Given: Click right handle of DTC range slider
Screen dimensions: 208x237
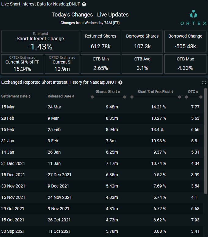Looking at the screenshot, I should pos(201,97).
